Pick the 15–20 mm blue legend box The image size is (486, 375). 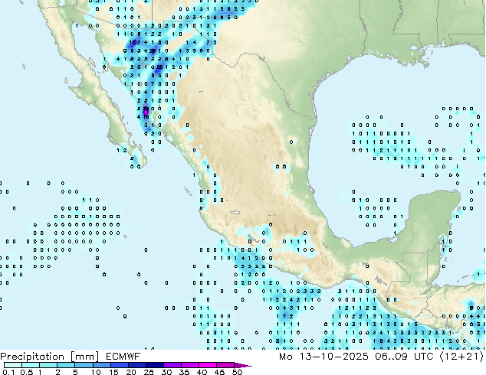(x=119, y=365)
